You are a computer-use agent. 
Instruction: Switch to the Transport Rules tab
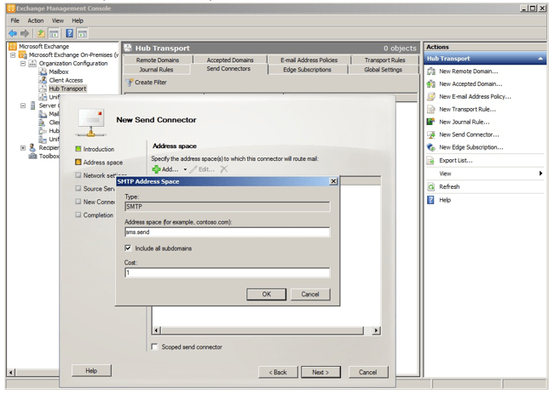(x=384, y=60)
